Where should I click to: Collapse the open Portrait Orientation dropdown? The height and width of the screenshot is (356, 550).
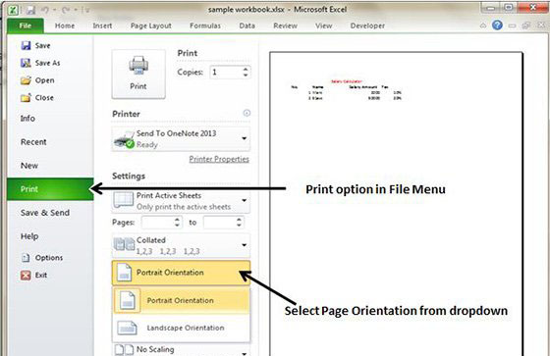(x=181, y=273)
